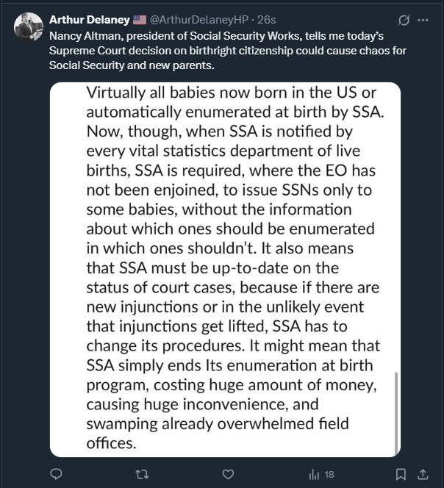444x488 pixels.
Task: Click the Grok explain-this-post icon
Action: 404,21
